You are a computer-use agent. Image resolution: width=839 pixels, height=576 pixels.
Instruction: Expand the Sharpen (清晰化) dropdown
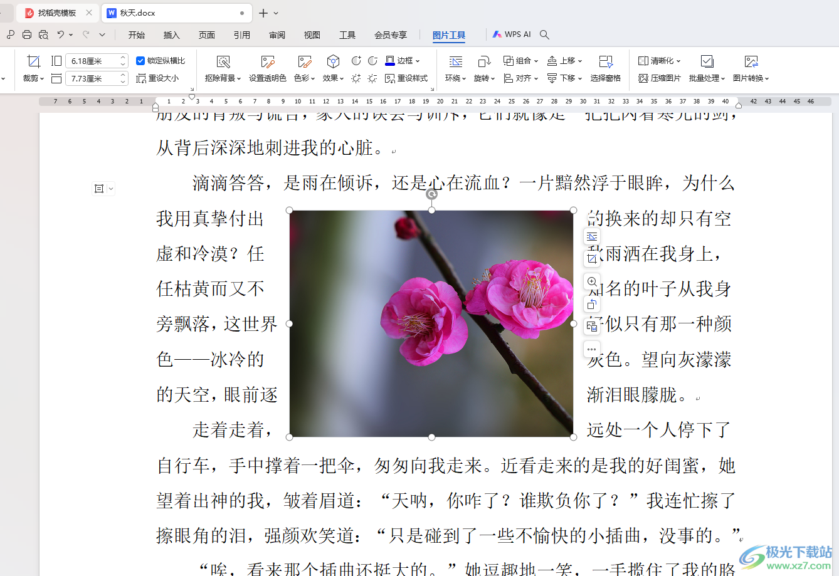point(678,61)
